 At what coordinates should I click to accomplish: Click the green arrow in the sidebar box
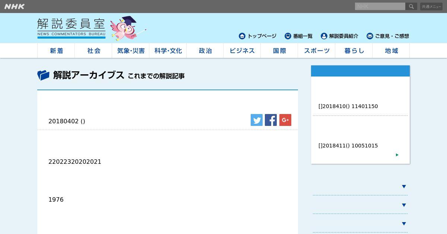click(x=397, y=155)
